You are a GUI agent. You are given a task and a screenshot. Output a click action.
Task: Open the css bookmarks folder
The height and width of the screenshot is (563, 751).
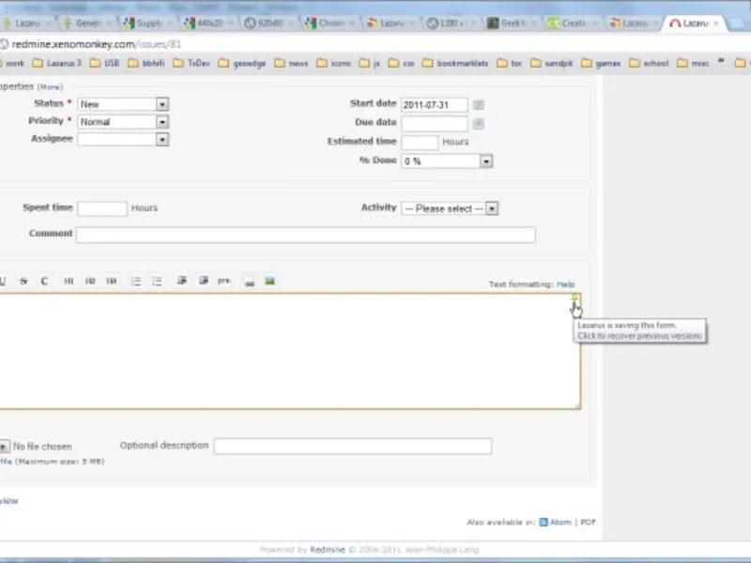(x=402, y=63)
